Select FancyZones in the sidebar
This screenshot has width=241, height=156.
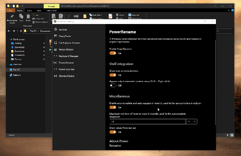[64, 36]
